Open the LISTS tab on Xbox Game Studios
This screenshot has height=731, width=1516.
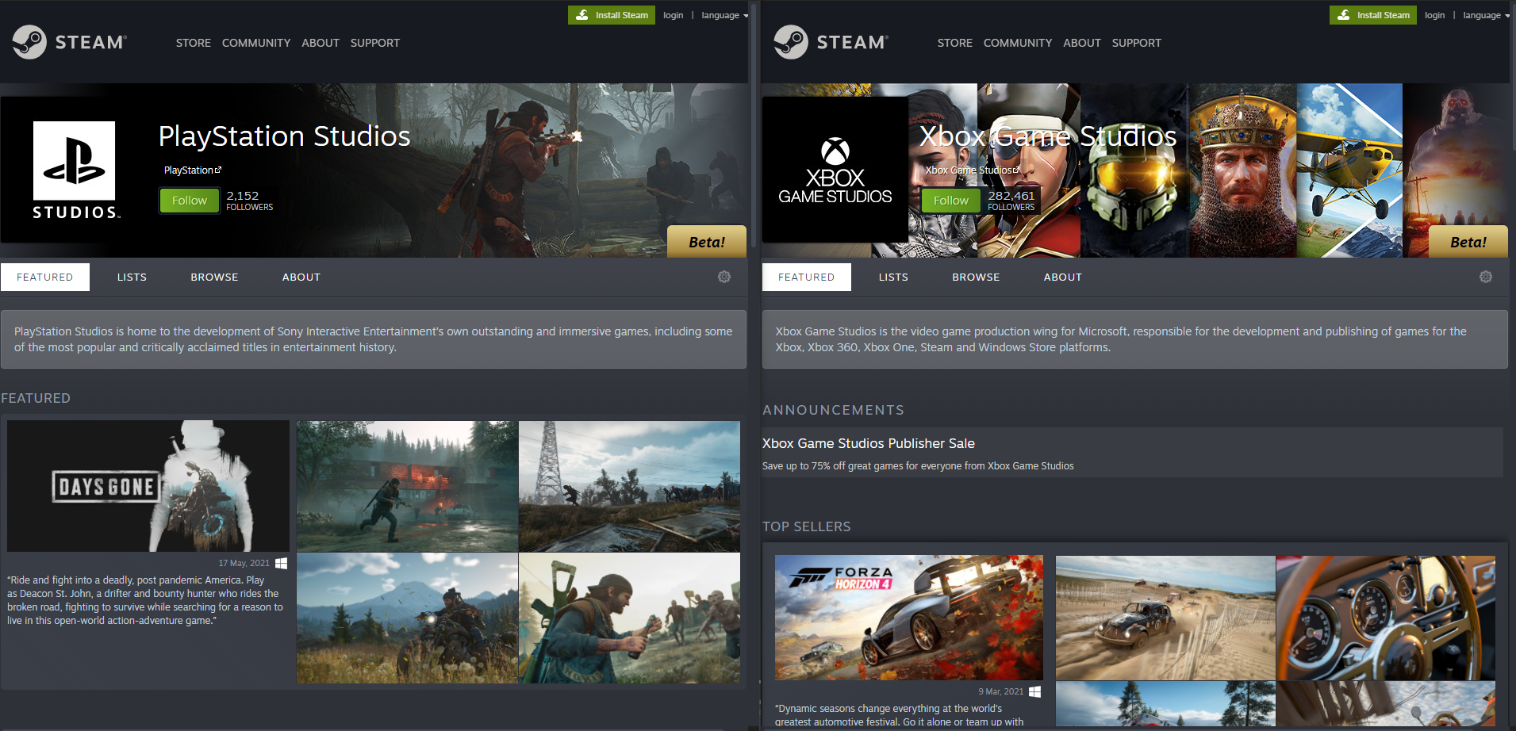892,277
